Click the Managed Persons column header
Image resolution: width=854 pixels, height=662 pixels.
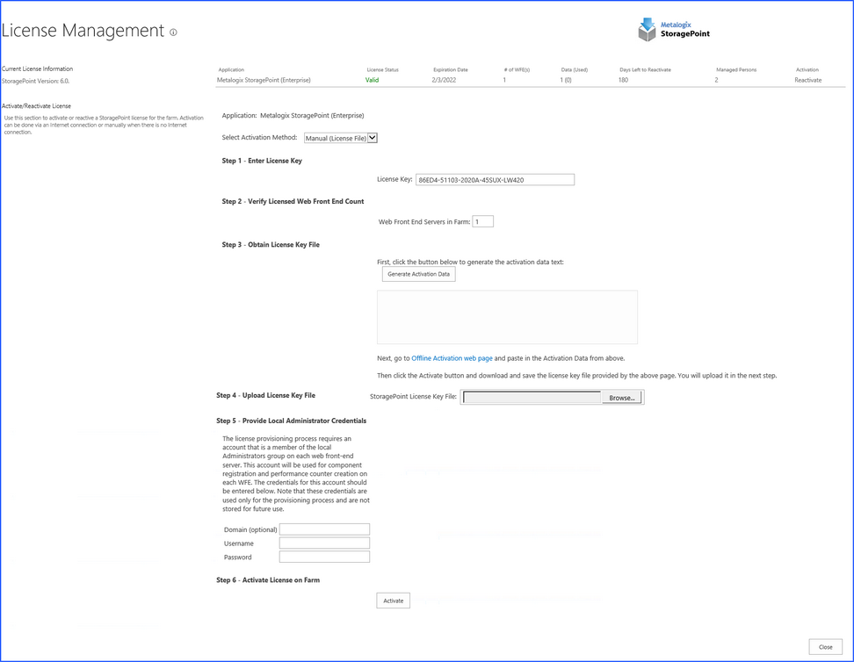pos(736,69)
